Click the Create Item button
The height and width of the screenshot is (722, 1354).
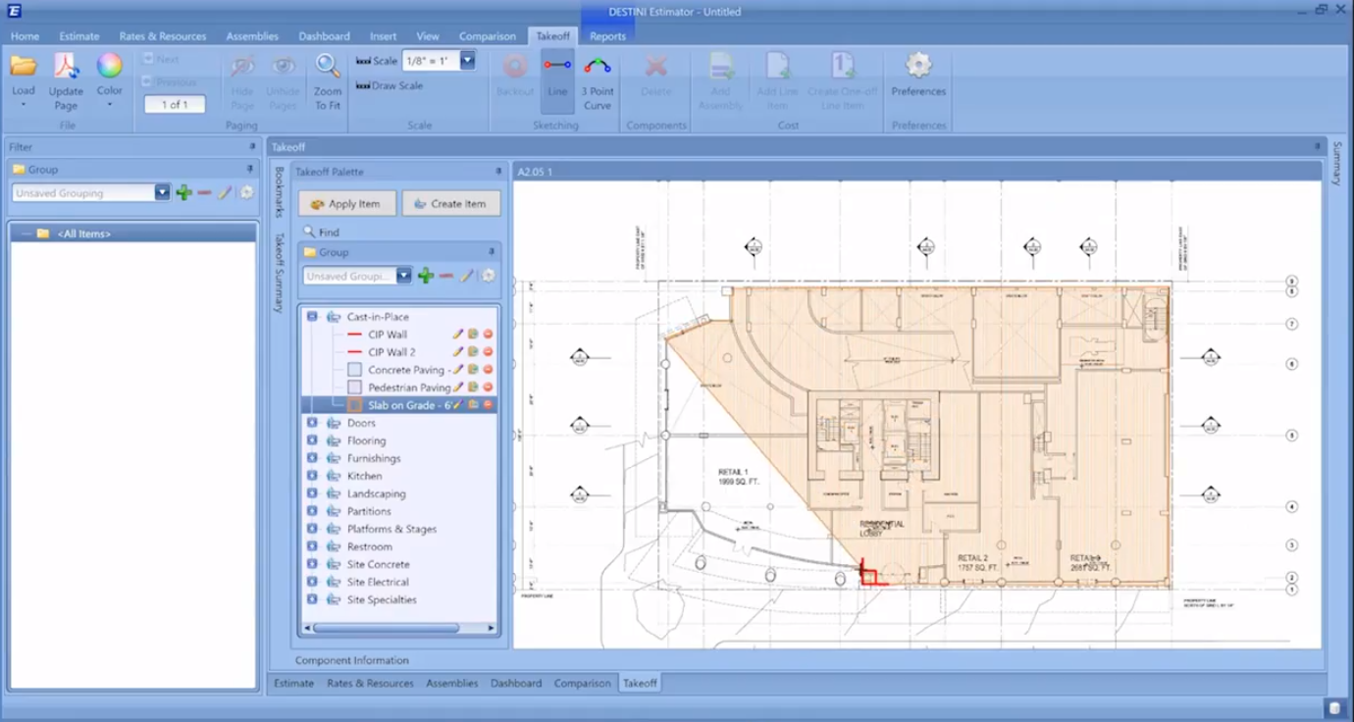[451, 203]
